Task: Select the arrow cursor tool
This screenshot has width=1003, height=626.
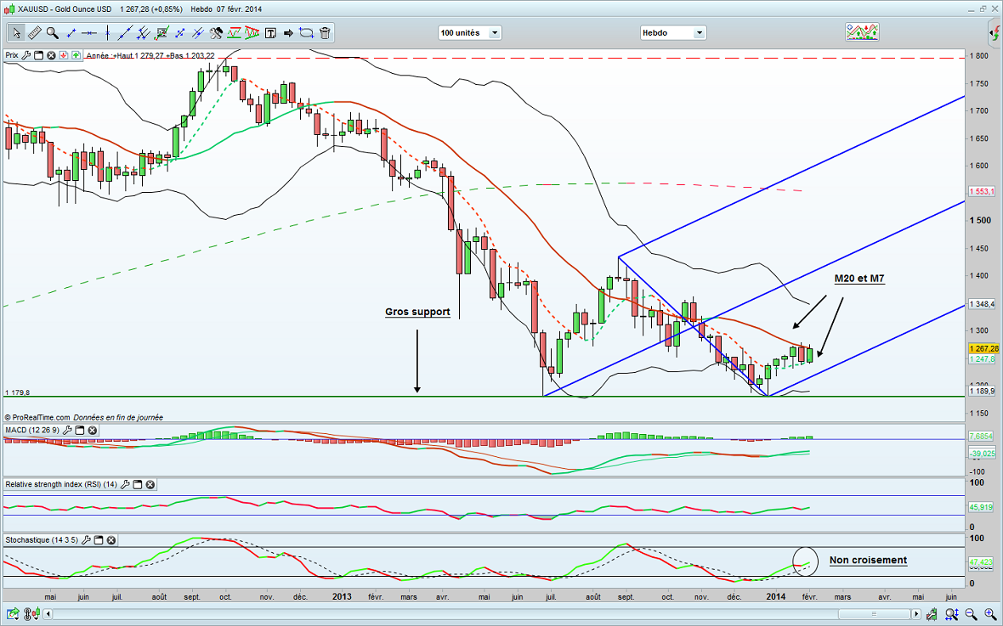Action: coord(15,33)
